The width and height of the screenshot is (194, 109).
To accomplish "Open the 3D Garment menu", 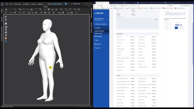I will [x=18, y=4].
